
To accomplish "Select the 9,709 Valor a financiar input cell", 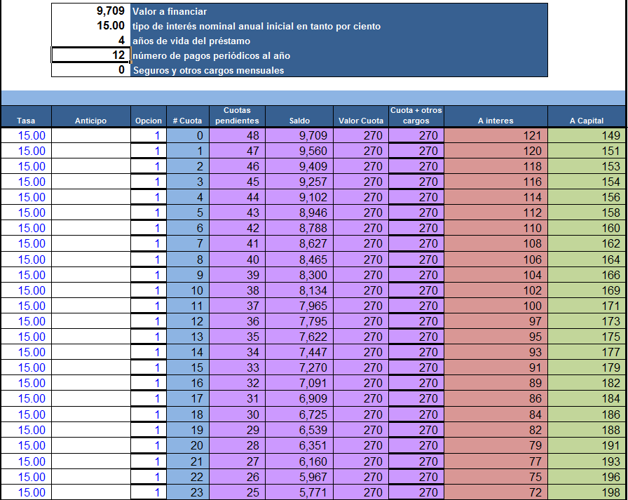I will tap(91, 11).
